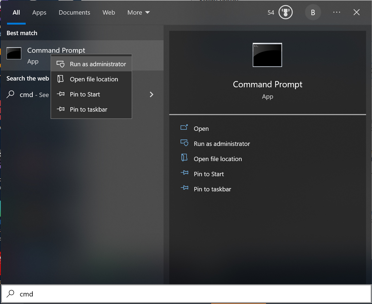Expand the More dropdown
This screenshot has height=304, width=372.
click(138, 12)
